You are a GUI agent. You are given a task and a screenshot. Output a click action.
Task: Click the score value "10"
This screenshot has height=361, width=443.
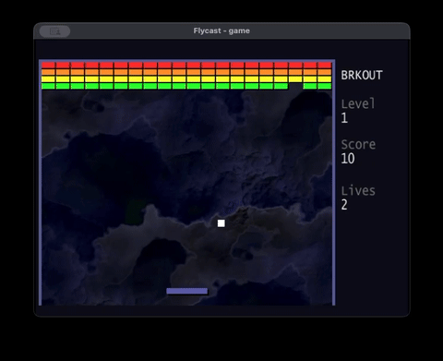coord(348,159)
